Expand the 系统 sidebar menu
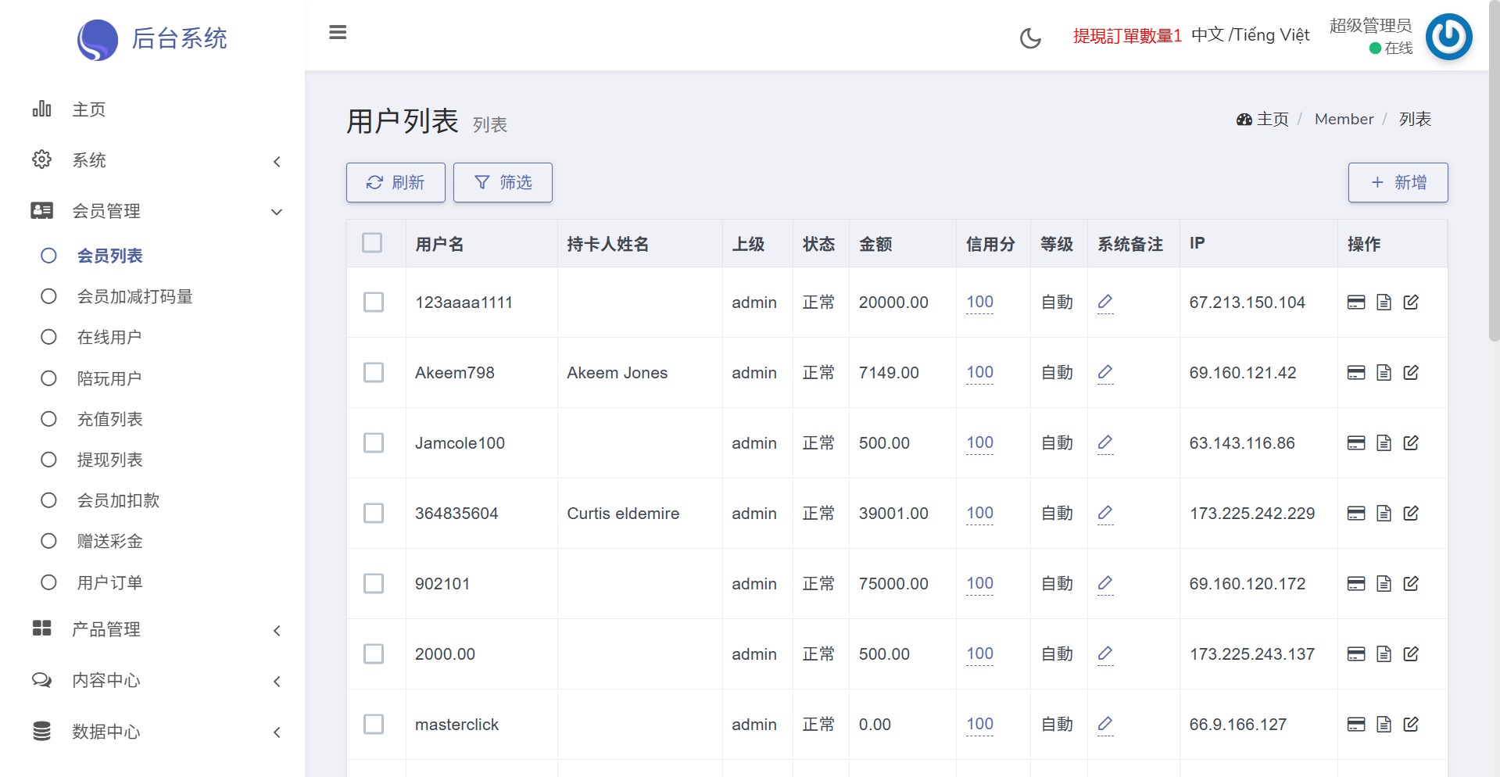This screenshot has width=1500, height=777. (x=152, y=161)
